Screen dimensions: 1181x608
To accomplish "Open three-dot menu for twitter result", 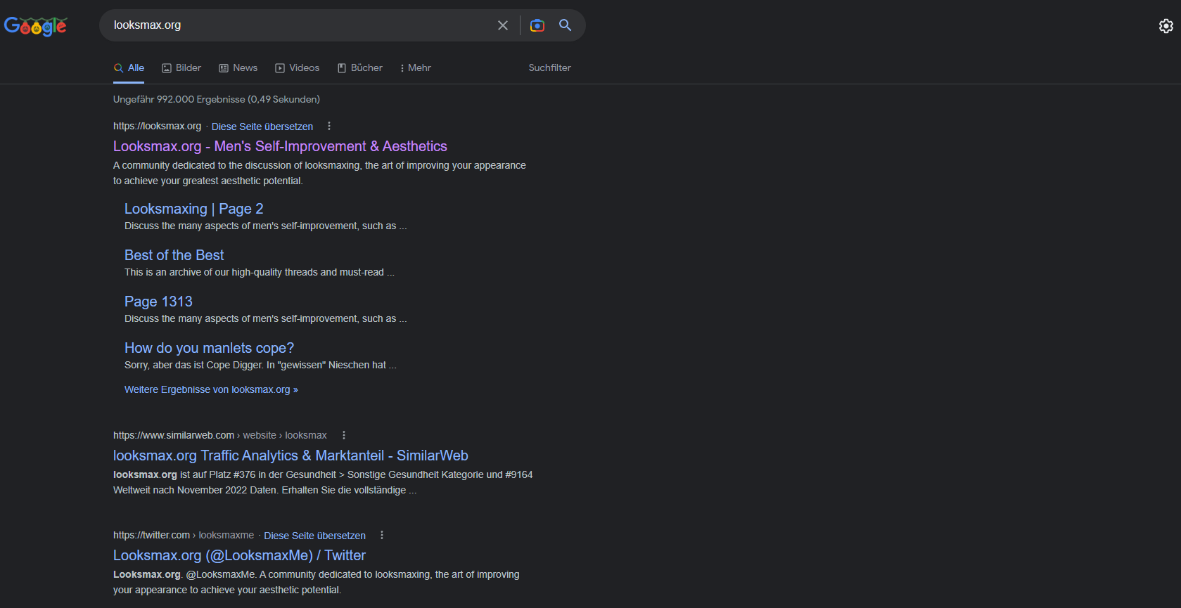I will 382,535.
